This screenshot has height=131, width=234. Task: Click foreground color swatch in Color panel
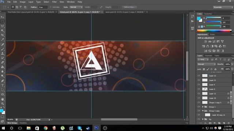(x=199, y=19)
